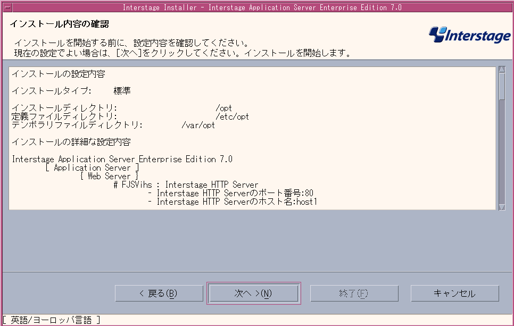514x326 pixels.
Task: Click the scroll-up arrow of settings list
Action: coord(502,70)
